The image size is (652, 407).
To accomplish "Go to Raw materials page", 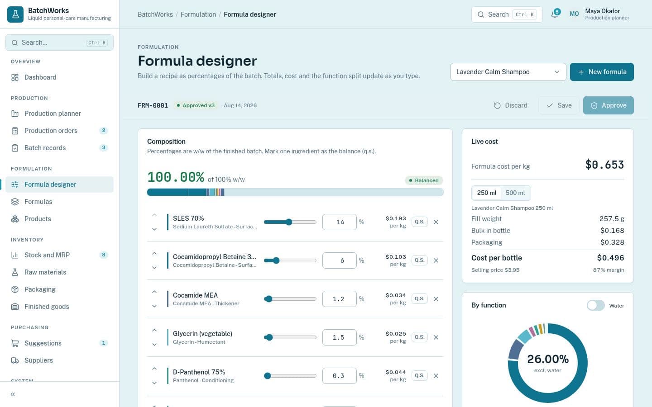I will click(x=59, y=272).
